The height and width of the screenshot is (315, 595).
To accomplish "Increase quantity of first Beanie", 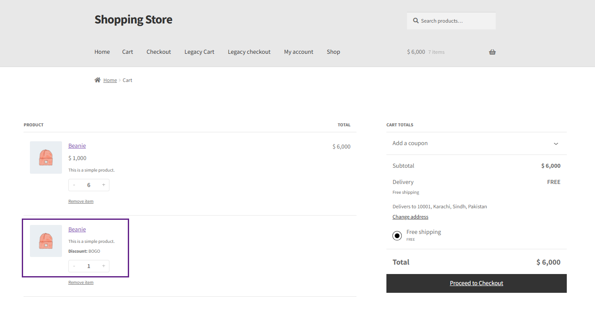I will tap(103, 185).
